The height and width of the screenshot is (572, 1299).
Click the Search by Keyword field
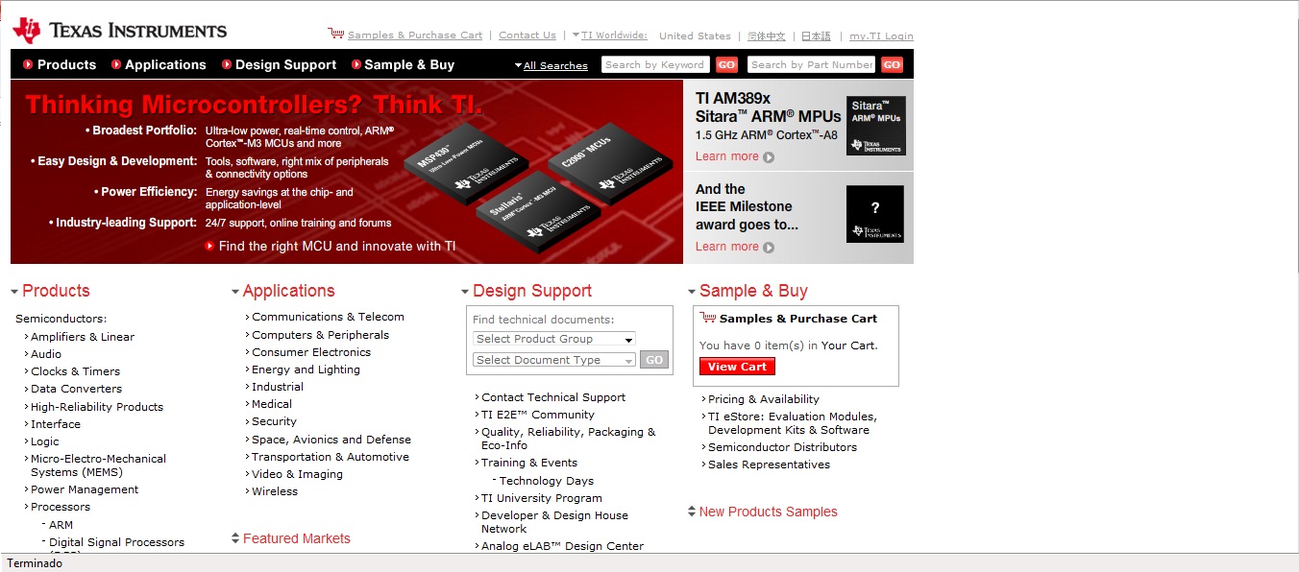tap(655, 64)
